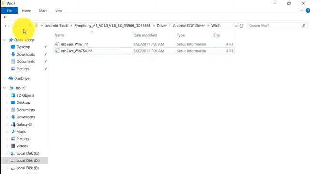This screenshot has width=310, height=174.
Task: Open the File ribbon tab
Action: tap(9, 11)
